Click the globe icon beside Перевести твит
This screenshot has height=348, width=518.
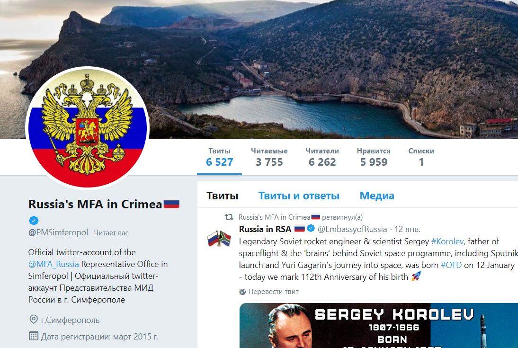(242, 292)
